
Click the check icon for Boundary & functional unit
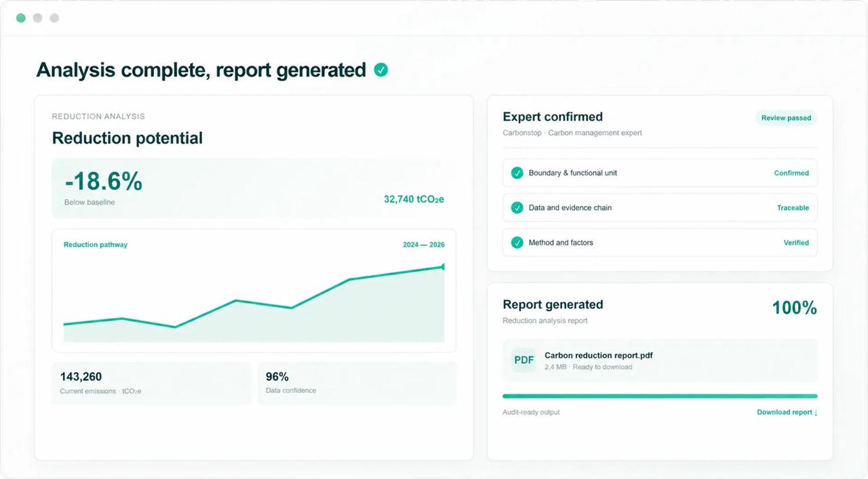[x=517, y=173]
